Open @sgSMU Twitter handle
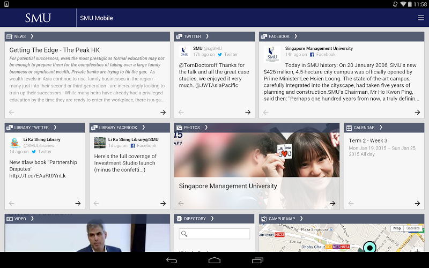 [x=212, y=48]
